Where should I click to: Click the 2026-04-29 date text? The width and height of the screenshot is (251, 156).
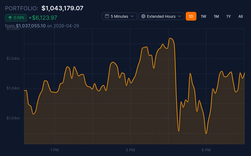pyautogui.click(x=66, y=26)
